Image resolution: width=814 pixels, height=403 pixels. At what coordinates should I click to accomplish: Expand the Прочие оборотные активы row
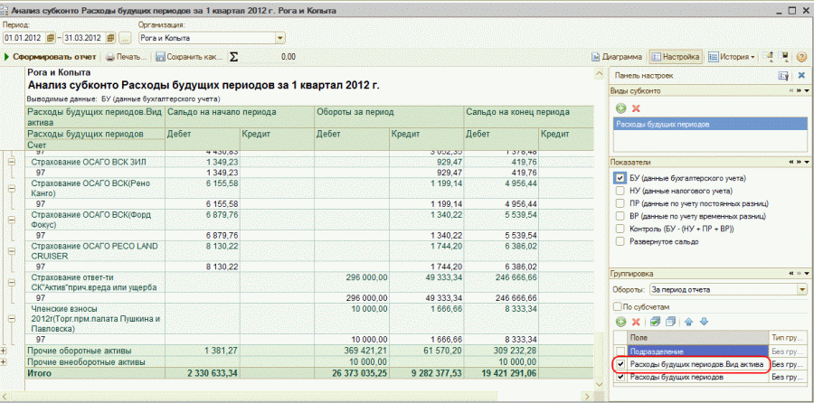tap(6, 350)
